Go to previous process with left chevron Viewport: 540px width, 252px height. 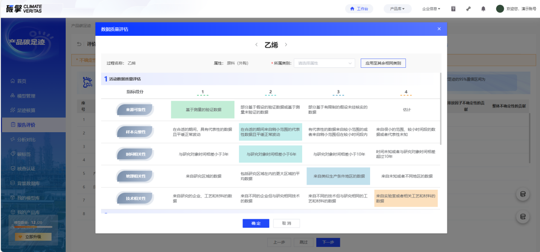click(x=257, y=45)
